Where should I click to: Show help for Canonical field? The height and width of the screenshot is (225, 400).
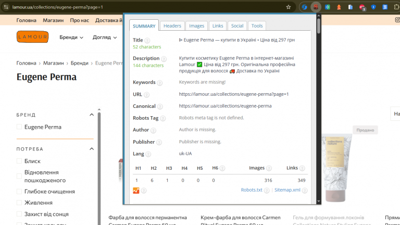coord(160,106)
